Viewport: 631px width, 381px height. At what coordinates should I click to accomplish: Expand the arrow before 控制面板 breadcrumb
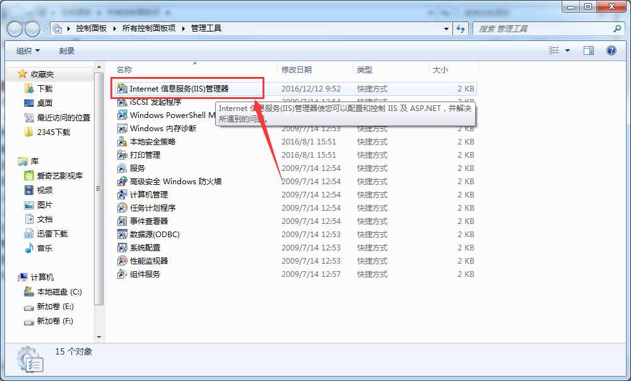click(x=68, y=28)
